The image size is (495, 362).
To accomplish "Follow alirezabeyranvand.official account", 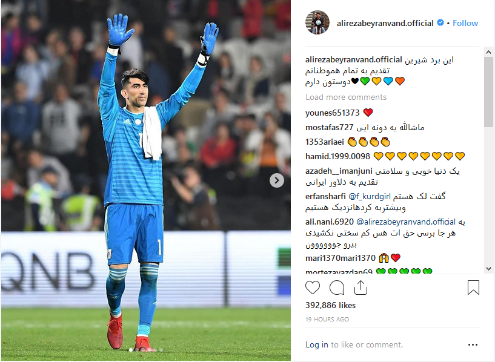I will 465,23.
